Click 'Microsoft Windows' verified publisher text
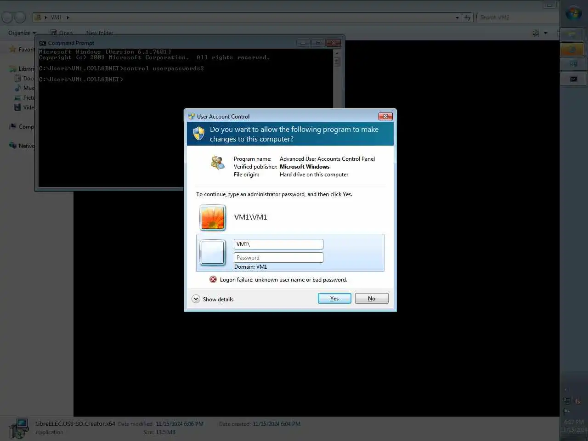This screenshot has height=441, width=588. (x=305, y=167)
